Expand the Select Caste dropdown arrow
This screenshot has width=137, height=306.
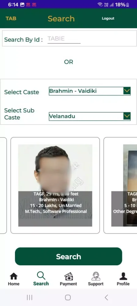pos(127,91)
